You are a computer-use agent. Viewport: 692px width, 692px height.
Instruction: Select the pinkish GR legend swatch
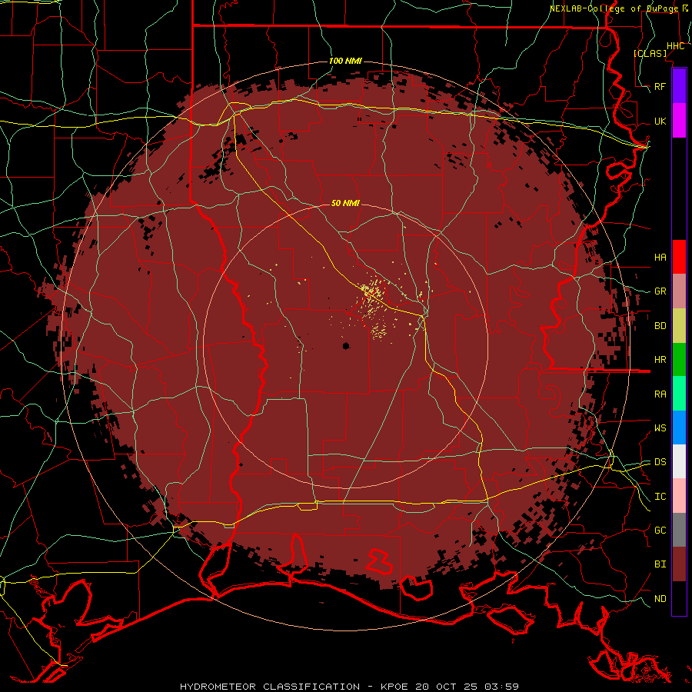pyautogui.click(x=679, y=291)
